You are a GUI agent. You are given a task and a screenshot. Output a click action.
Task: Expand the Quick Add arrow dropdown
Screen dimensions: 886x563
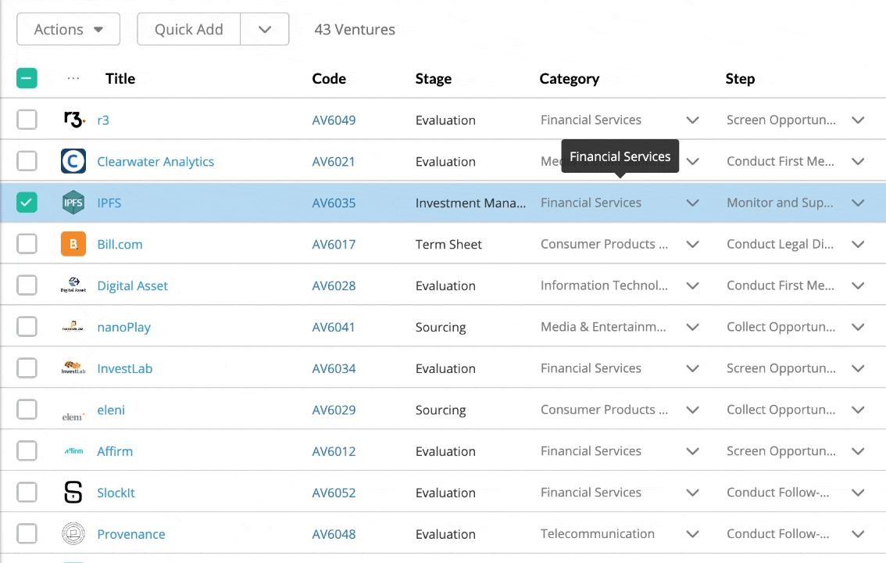tap(264, 29)
